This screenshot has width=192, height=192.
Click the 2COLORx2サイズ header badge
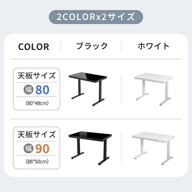[96, 17]
